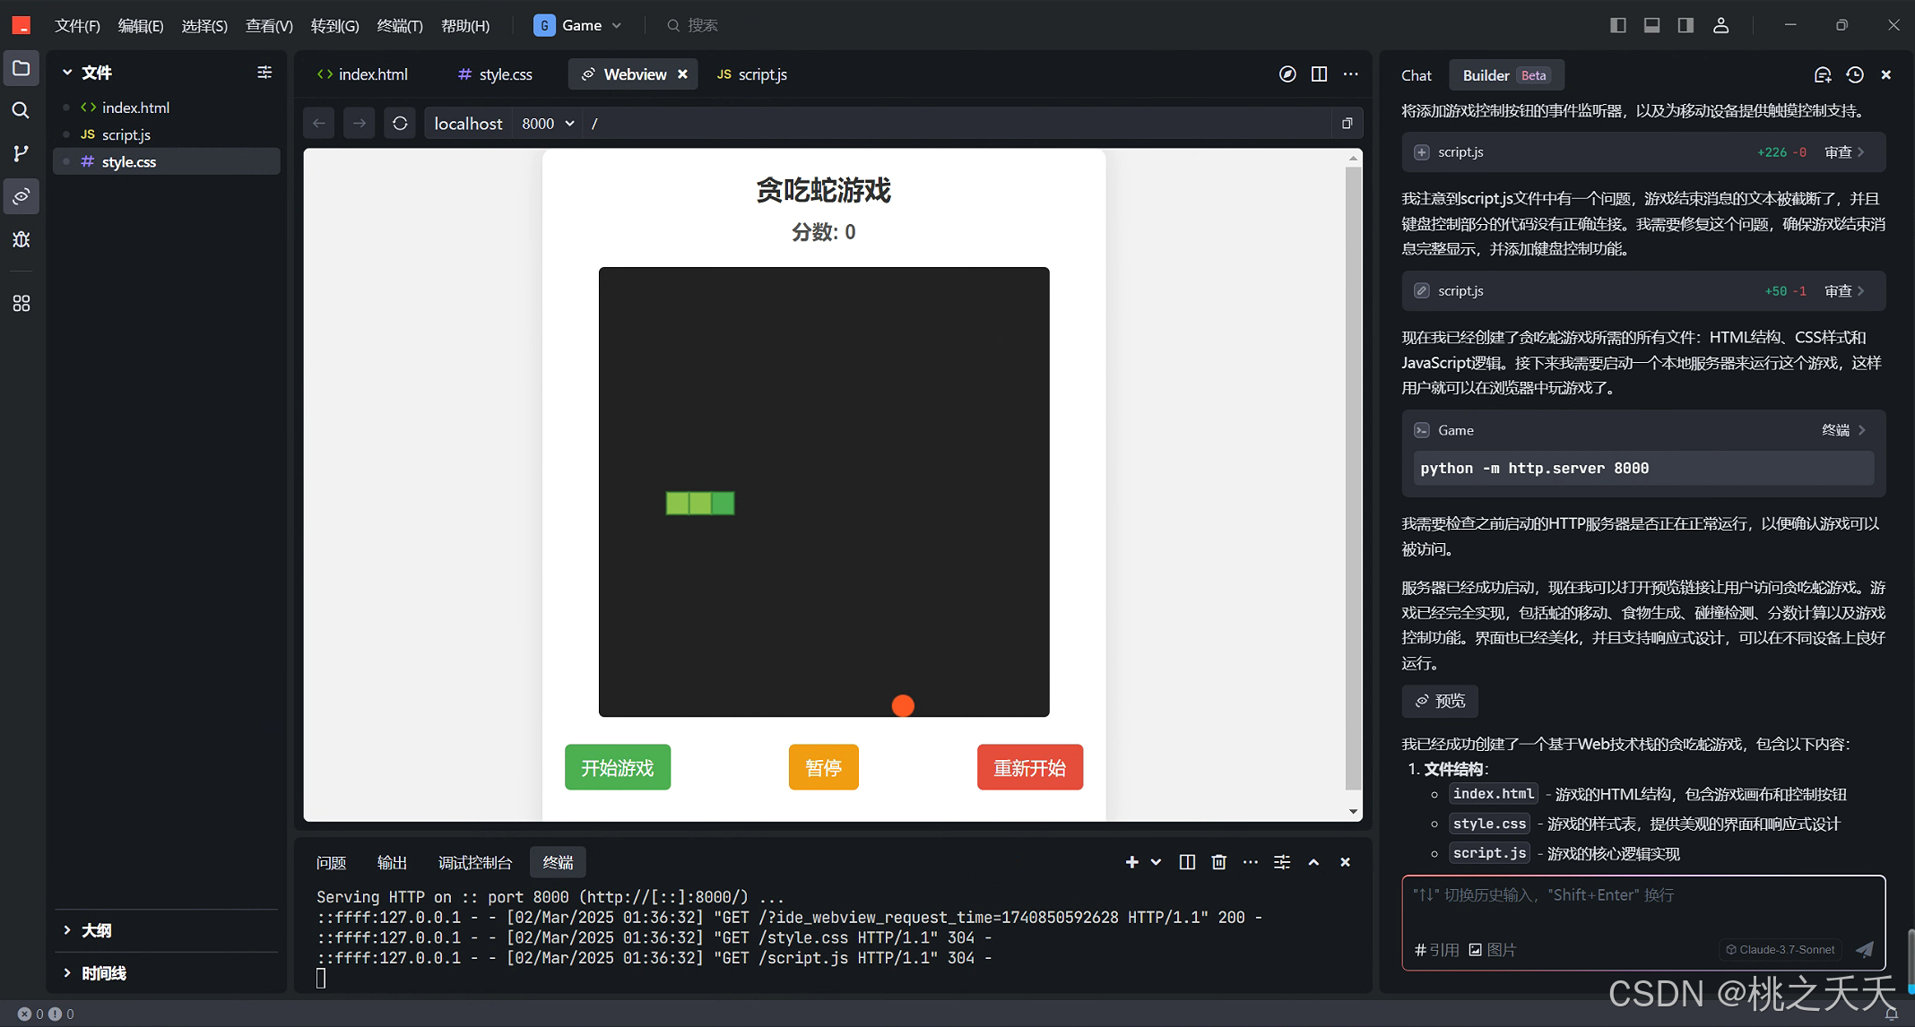Click the file explorer filter settings icon
Screen dimensions: 1915x1027
264,72
